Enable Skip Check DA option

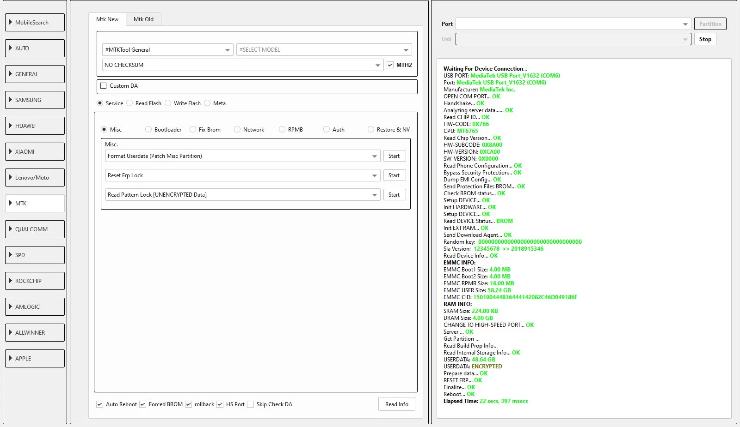click(251, 404)
